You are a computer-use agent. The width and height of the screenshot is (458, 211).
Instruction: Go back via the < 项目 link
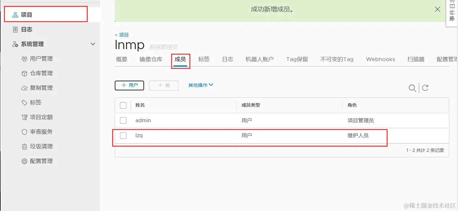click(x=122, y=35)
